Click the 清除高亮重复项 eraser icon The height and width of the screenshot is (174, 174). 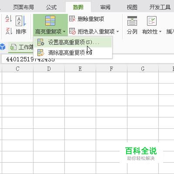coord(40,53)
